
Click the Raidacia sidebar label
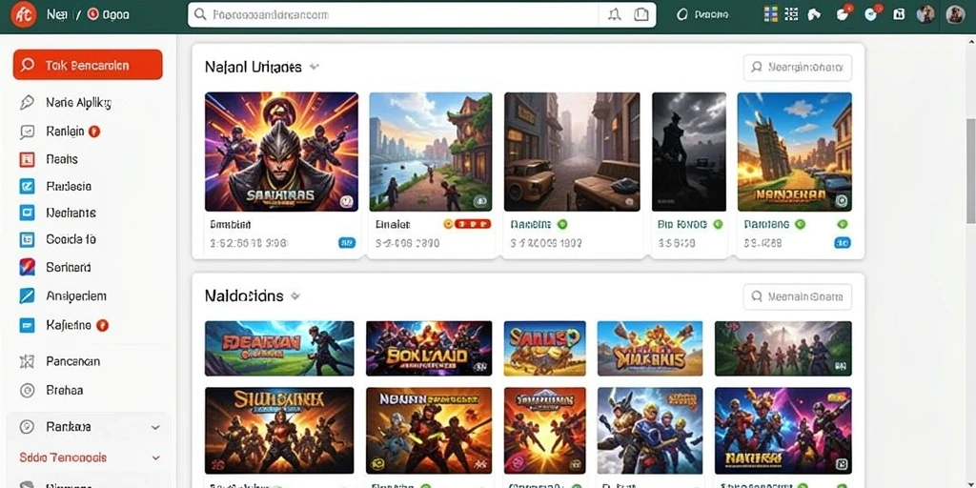click(69, 186)
